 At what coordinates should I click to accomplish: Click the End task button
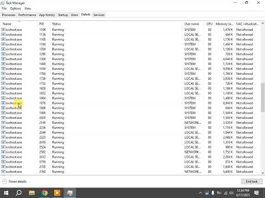[252, 182]
